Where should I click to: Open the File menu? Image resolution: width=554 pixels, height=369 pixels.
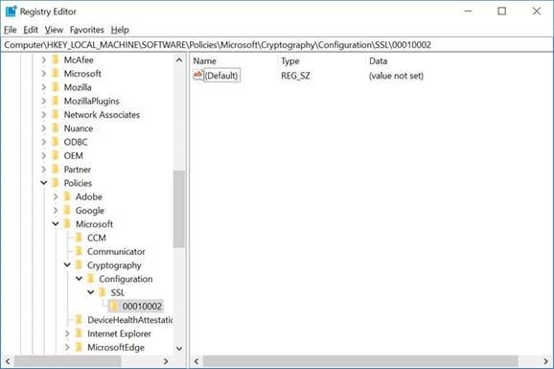point(11,30)
